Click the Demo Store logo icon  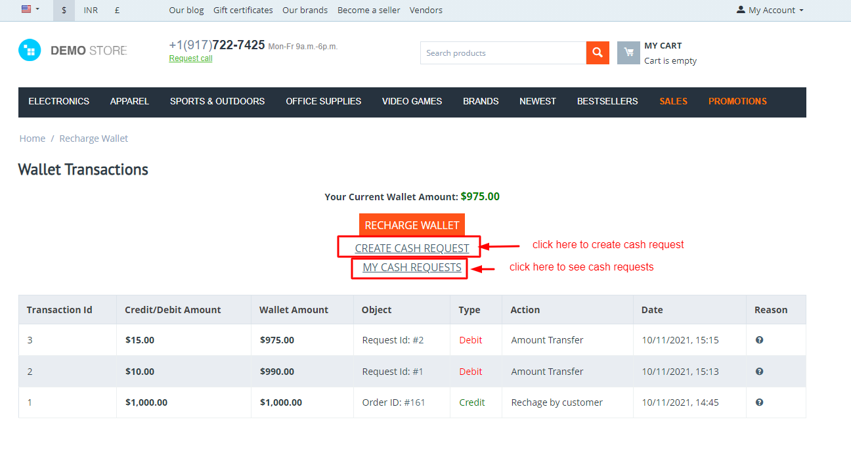pyautogui.click(x=30, y=51)
